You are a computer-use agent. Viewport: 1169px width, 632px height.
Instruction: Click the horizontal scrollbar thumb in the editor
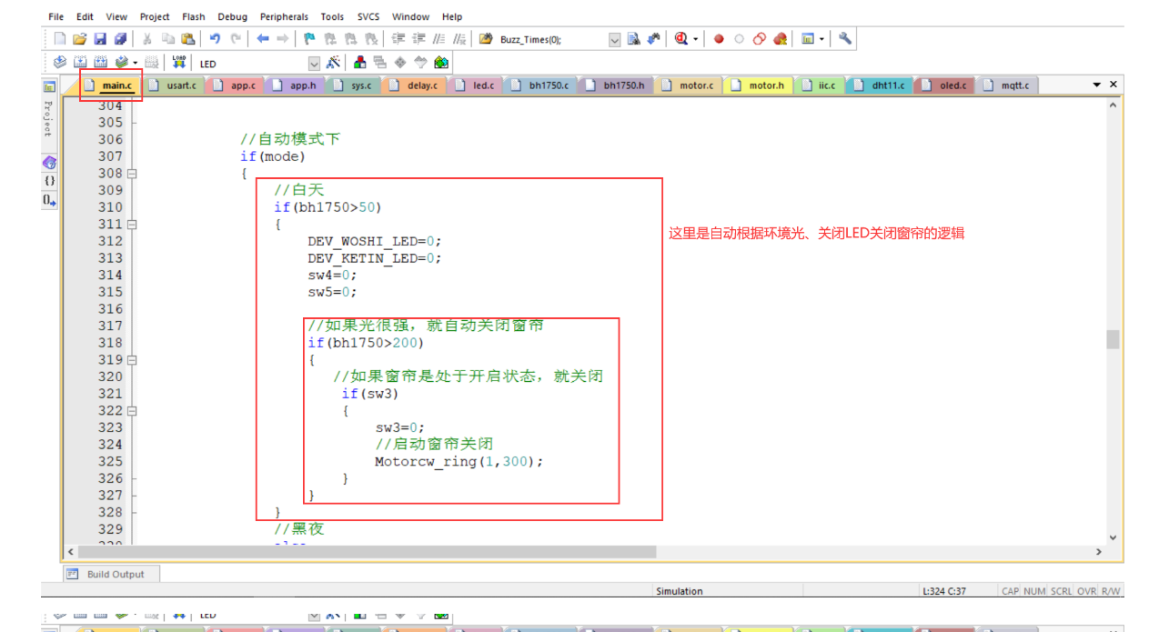367,552
